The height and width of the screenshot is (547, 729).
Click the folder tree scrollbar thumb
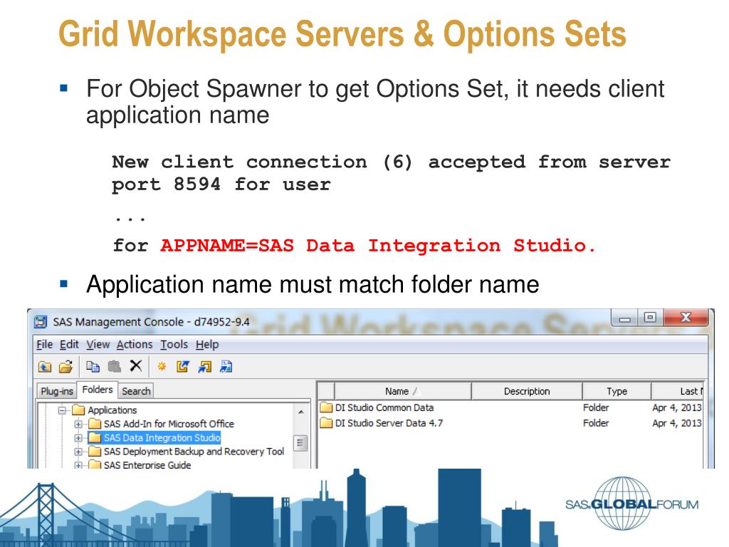(300, 443)
